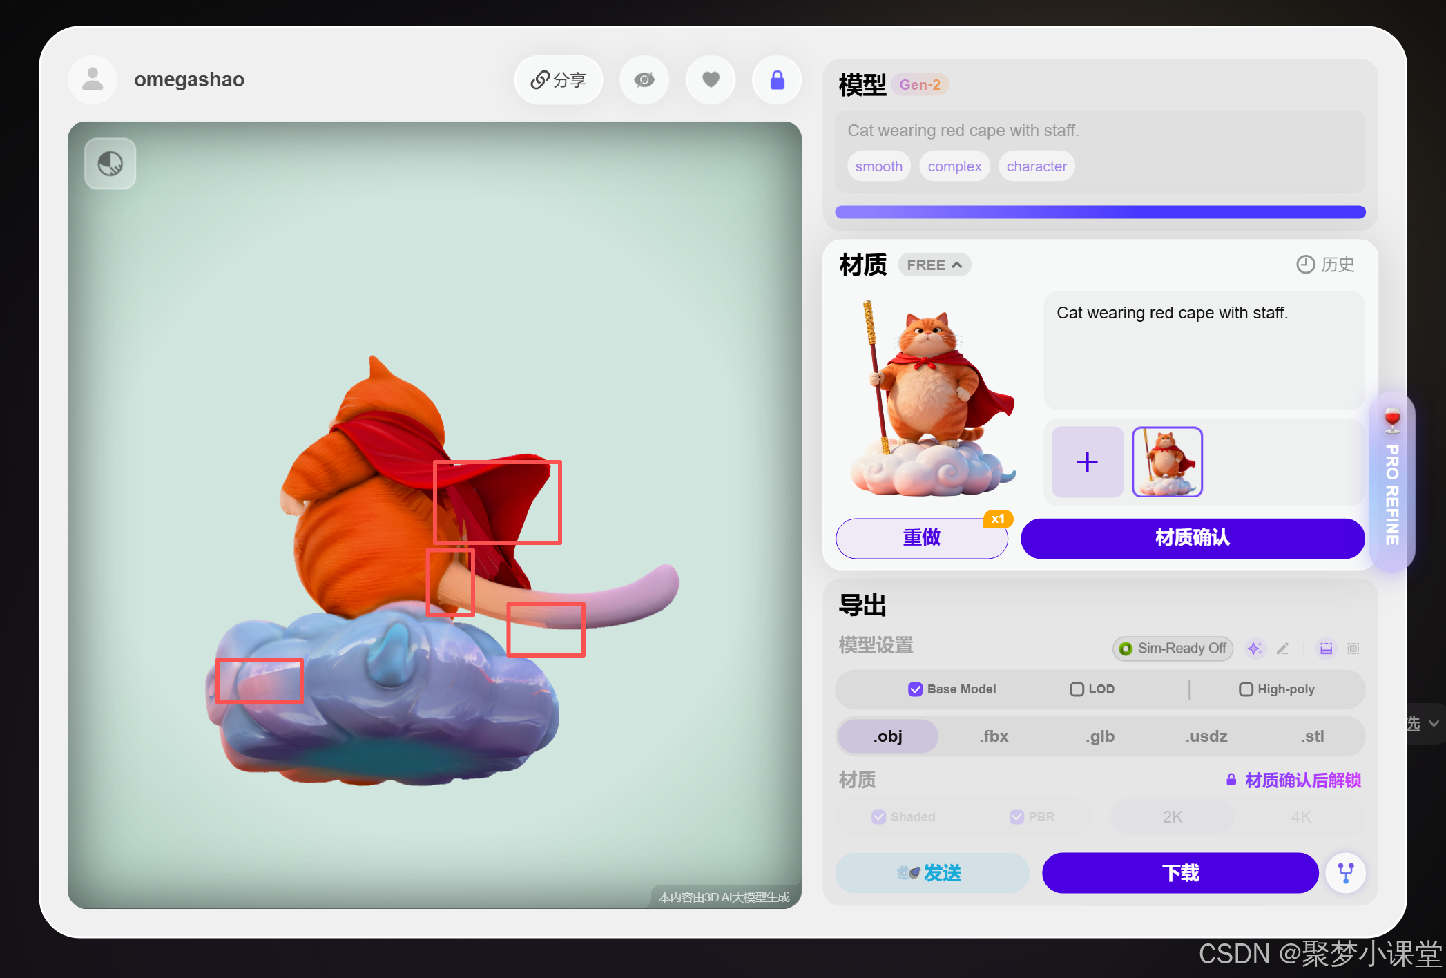
Task: Enable the High-poly checkbox
Action: point(1246,689)
